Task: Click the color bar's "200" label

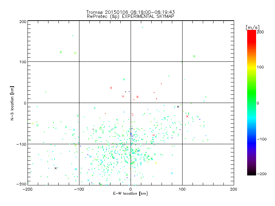Action: click(260, 32)
